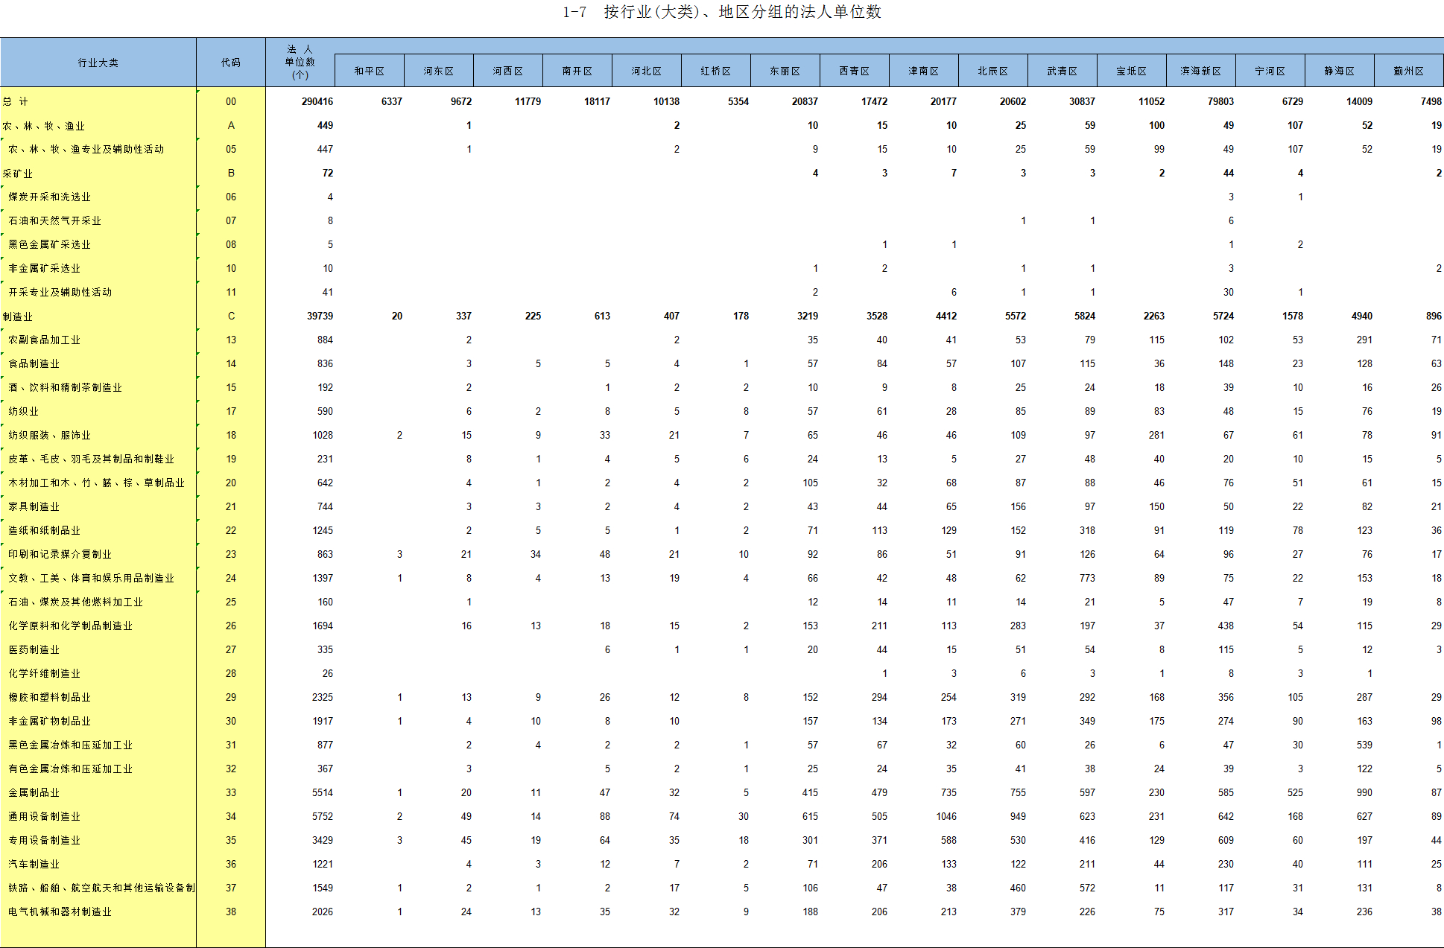Click the 法人单位数(个) header cell
Image resolution: width=1444 pixels, height=948 pixels.
(300, 63)
